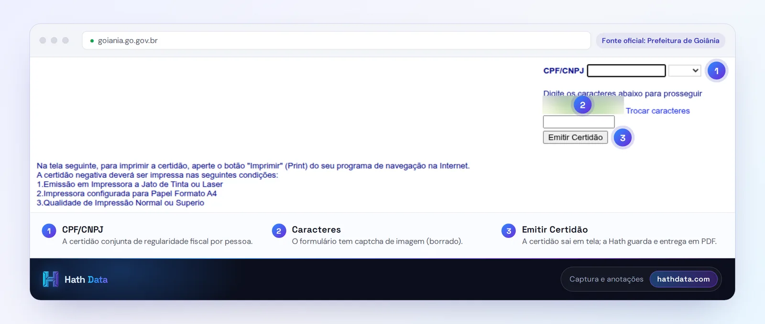This screenshot has height=324, width=765.
Task: Open the hathdata.com pill link
Action: tap(683, 279)
